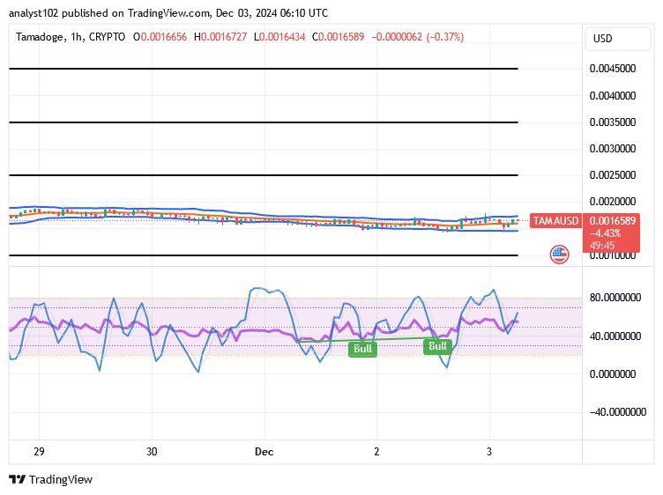Click the 0.0030000 price axis label
This screenshot has height=495, width=663.
[612, 149]
